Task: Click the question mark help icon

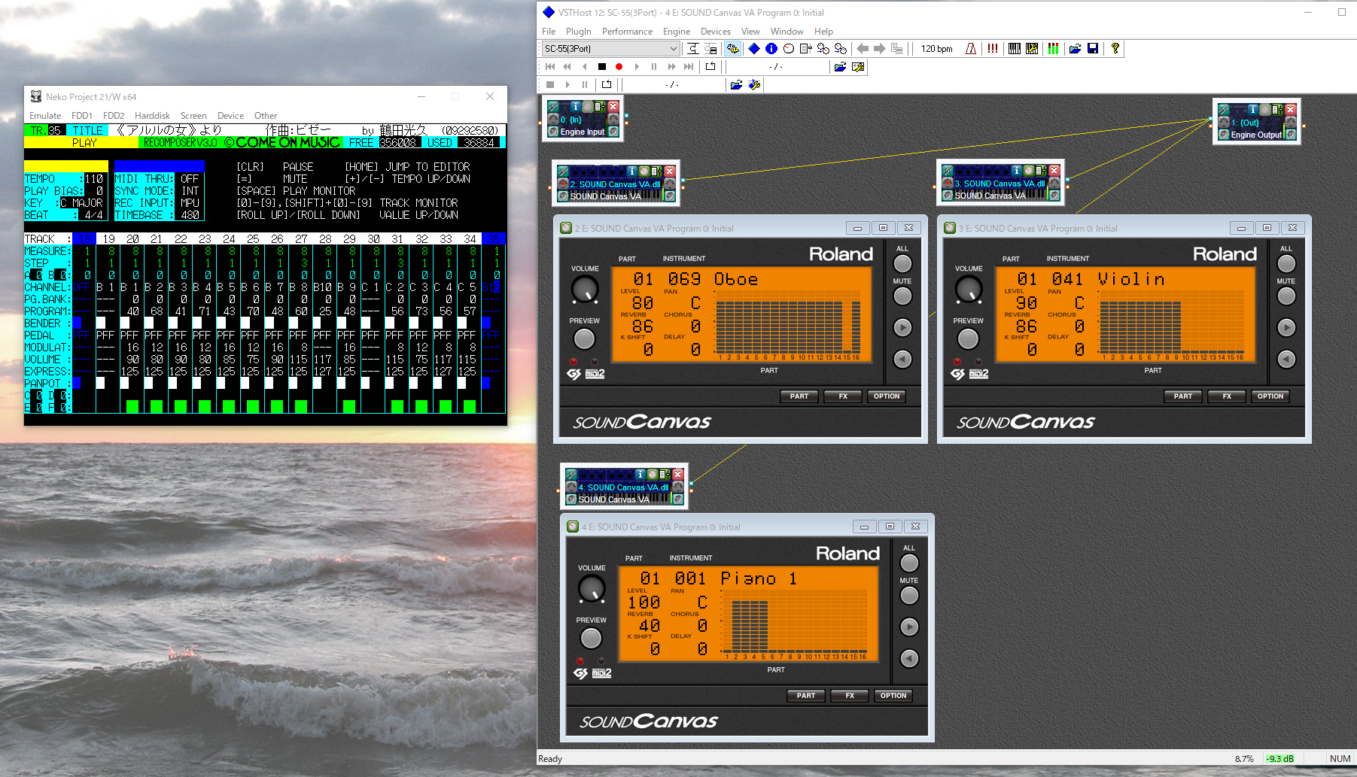Action: coord(1115,49)
